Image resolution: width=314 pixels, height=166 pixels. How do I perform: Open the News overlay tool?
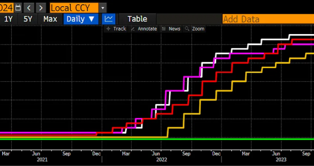tap(171, 29)
